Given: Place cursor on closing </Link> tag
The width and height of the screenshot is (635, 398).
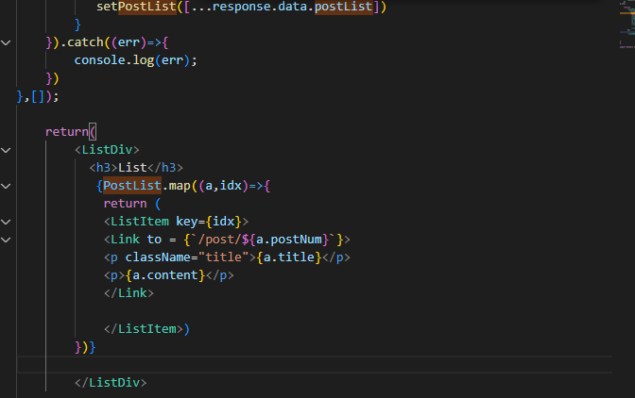Looking at the screenshot, I should [129, 293].
